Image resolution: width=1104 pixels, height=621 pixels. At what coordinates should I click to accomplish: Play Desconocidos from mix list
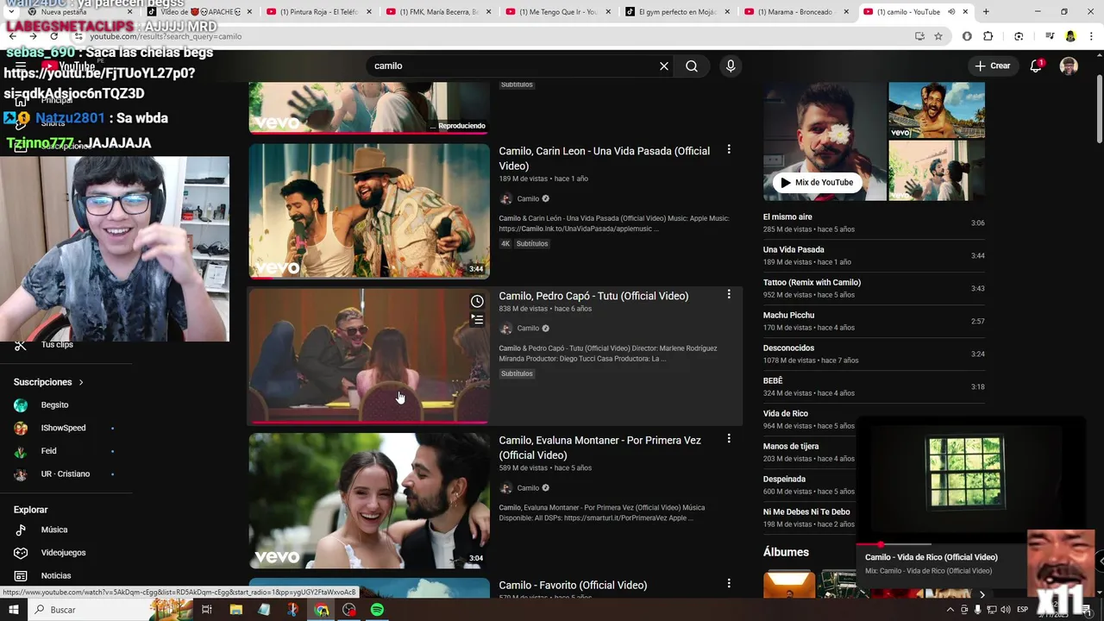[874, 354]
